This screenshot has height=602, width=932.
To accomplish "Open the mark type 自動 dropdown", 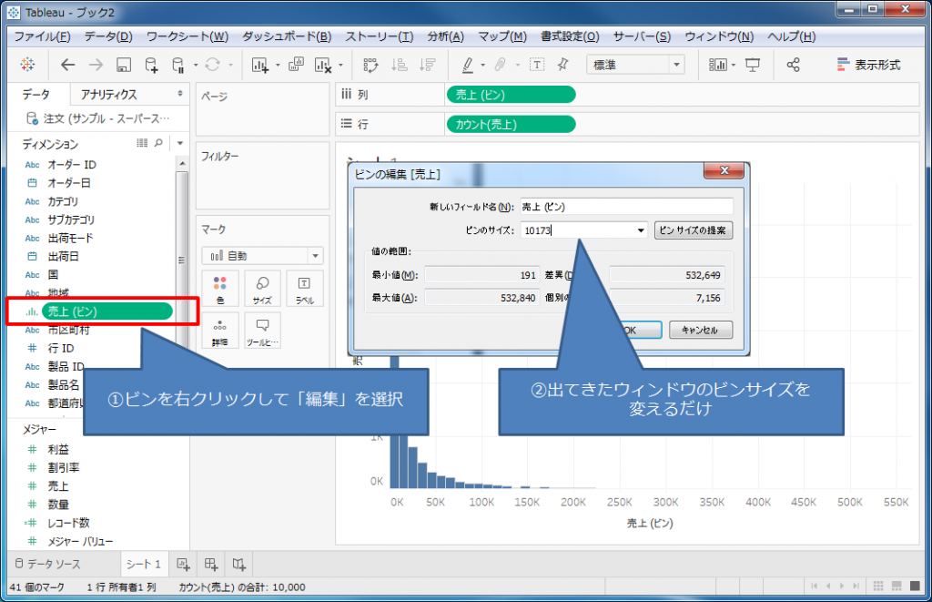I will (x=262, y=256).
